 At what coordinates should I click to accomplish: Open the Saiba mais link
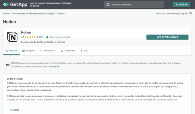click(54, 67)
